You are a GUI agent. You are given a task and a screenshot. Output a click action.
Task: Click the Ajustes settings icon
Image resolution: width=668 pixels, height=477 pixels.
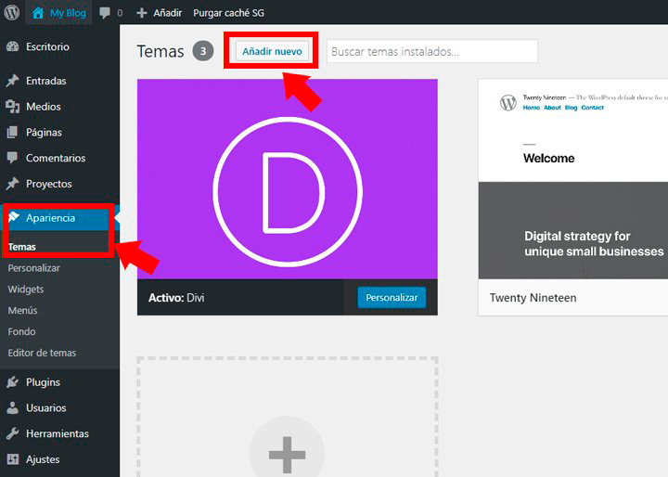pos(13,459)
